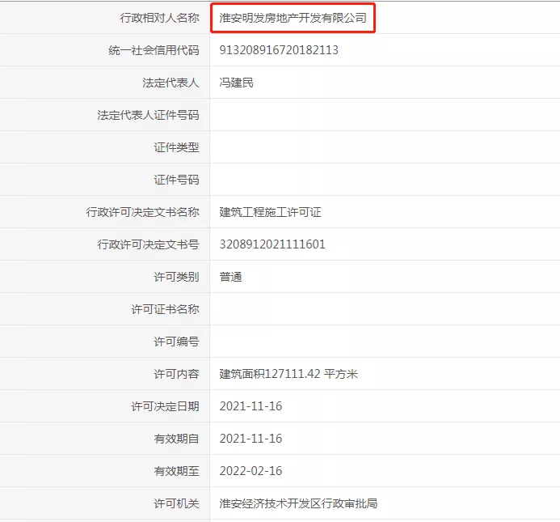The height and width of the screenshot is (522, 560).
Task: Click the label 行政许可决定文书号
Action: [x=148, y=244]
